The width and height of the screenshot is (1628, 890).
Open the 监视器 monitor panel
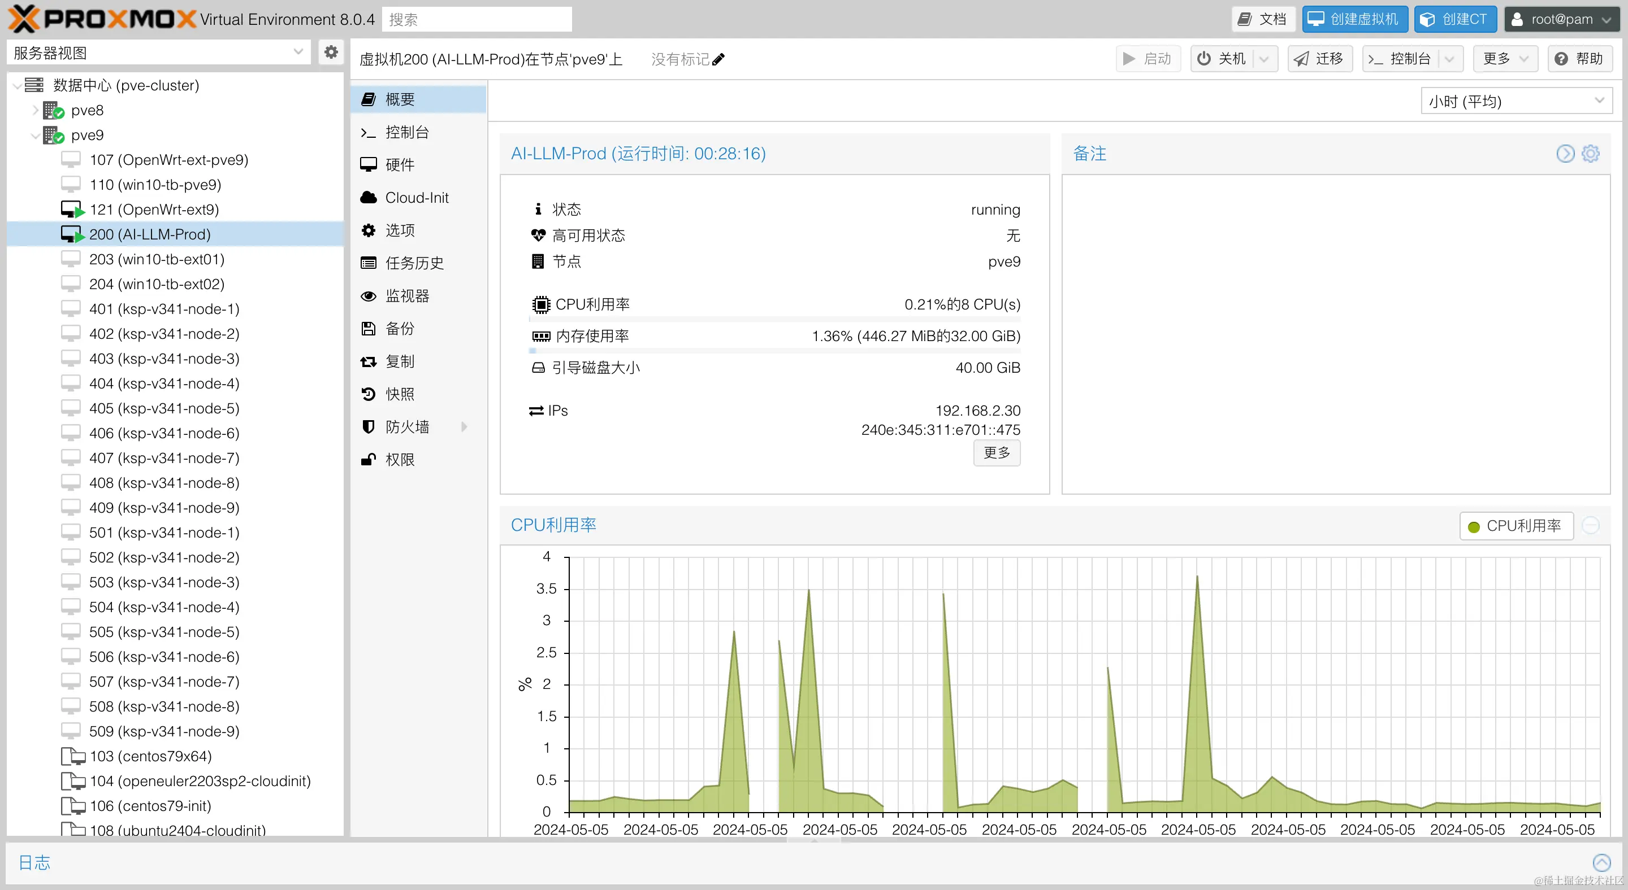coord(408,295)
